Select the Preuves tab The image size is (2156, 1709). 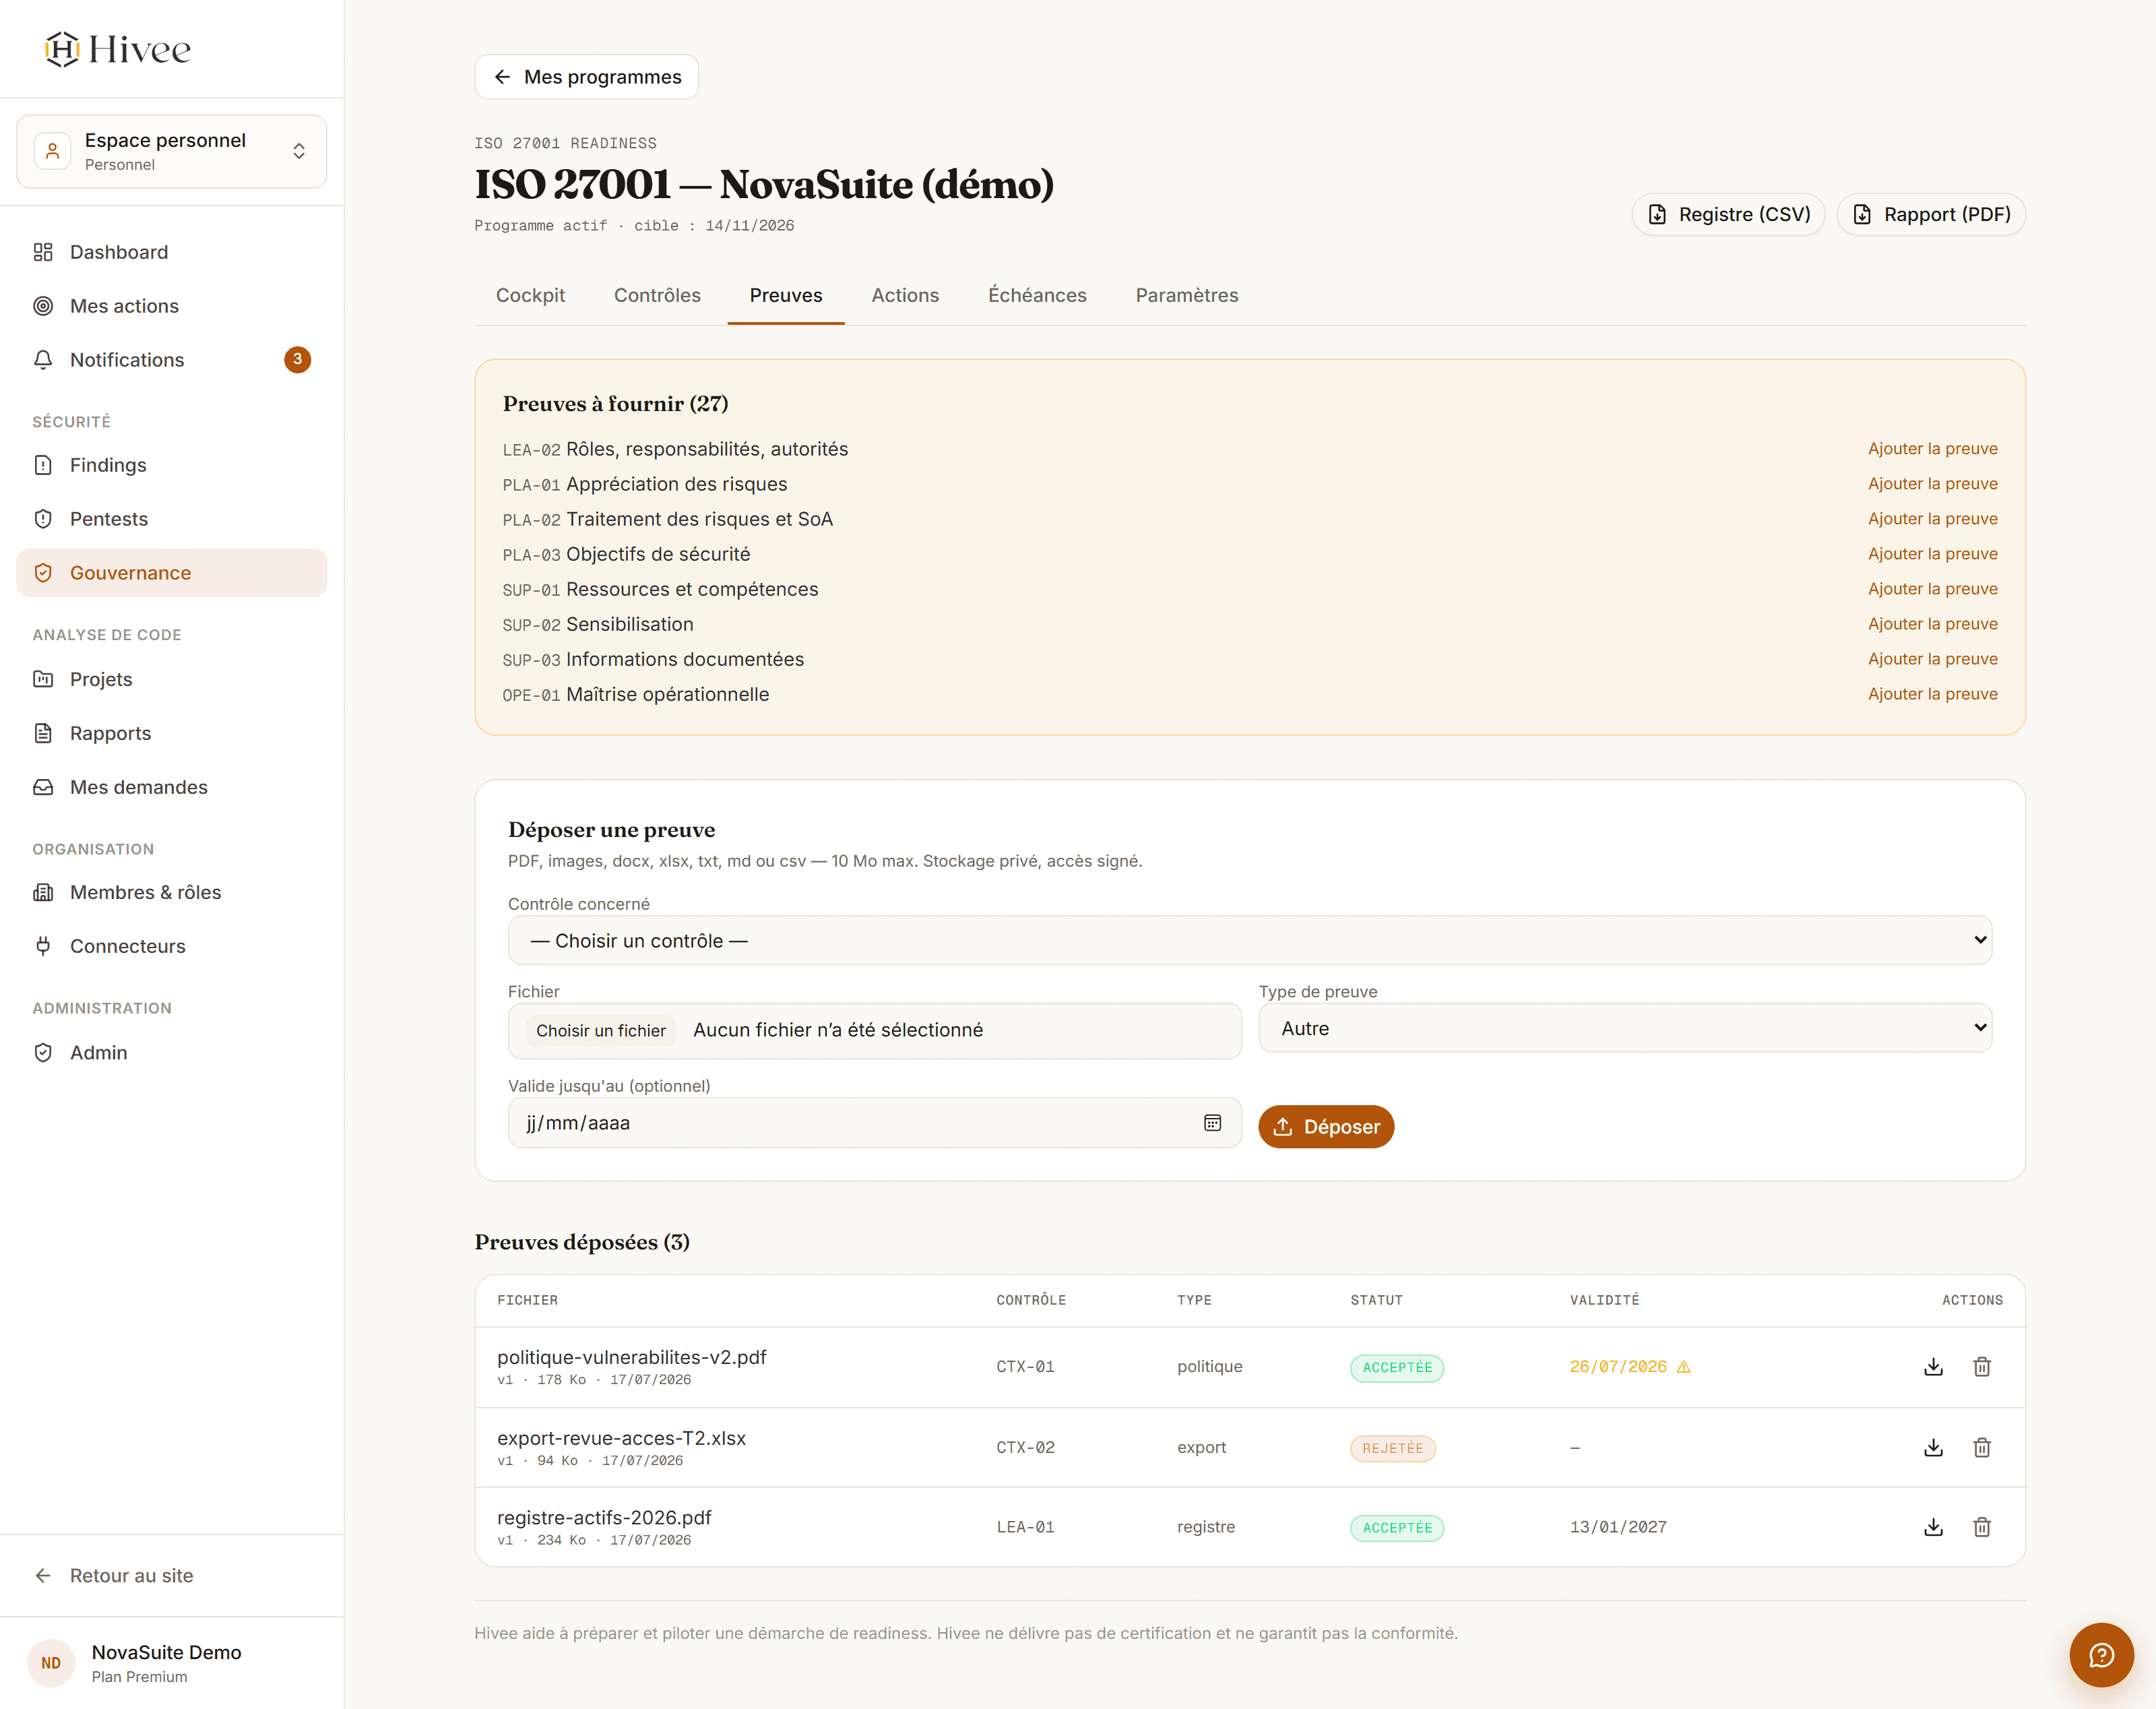coord(786,295)
